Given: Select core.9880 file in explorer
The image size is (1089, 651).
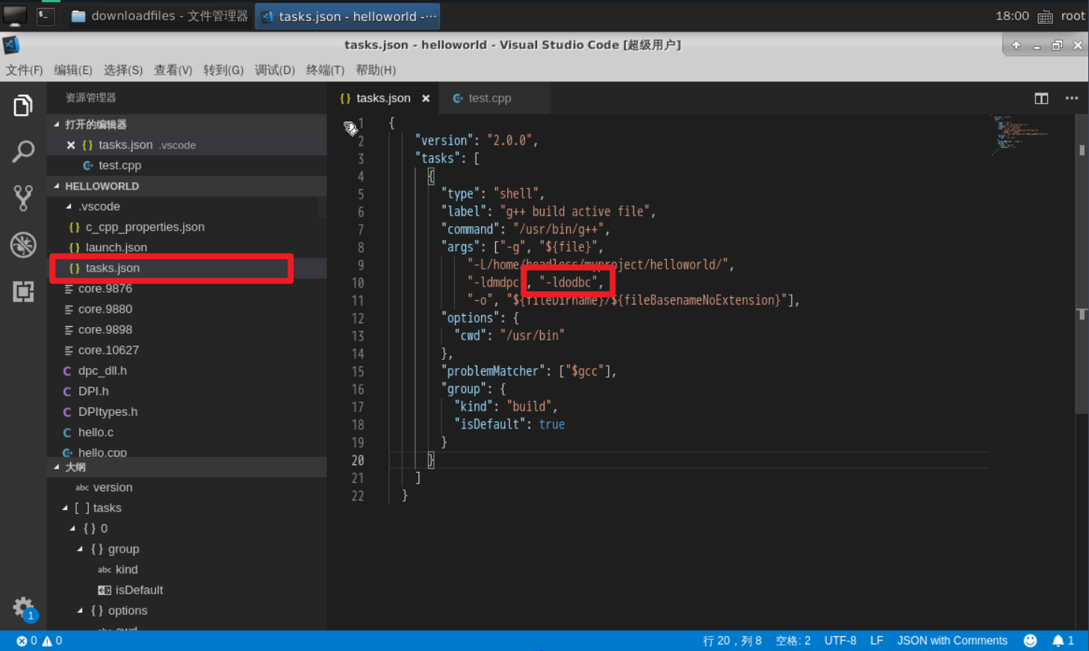Looking at the screenshot, I should pos(187,309).
